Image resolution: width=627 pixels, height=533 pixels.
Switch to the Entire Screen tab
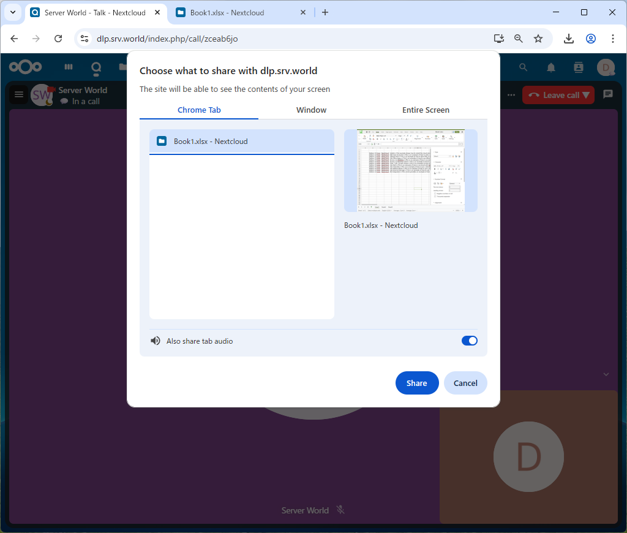coord(426,110)
